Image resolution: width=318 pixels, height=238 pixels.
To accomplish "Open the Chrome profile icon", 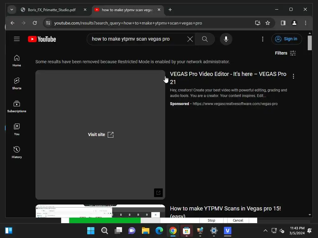I will click(294, 23).
